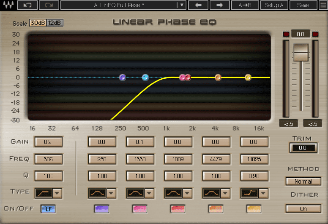
Task: Click the 11025 Hz band shelf type icon
Action: tap(250, 193)
